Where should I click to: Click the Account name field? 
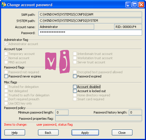[x=66, y=27]
